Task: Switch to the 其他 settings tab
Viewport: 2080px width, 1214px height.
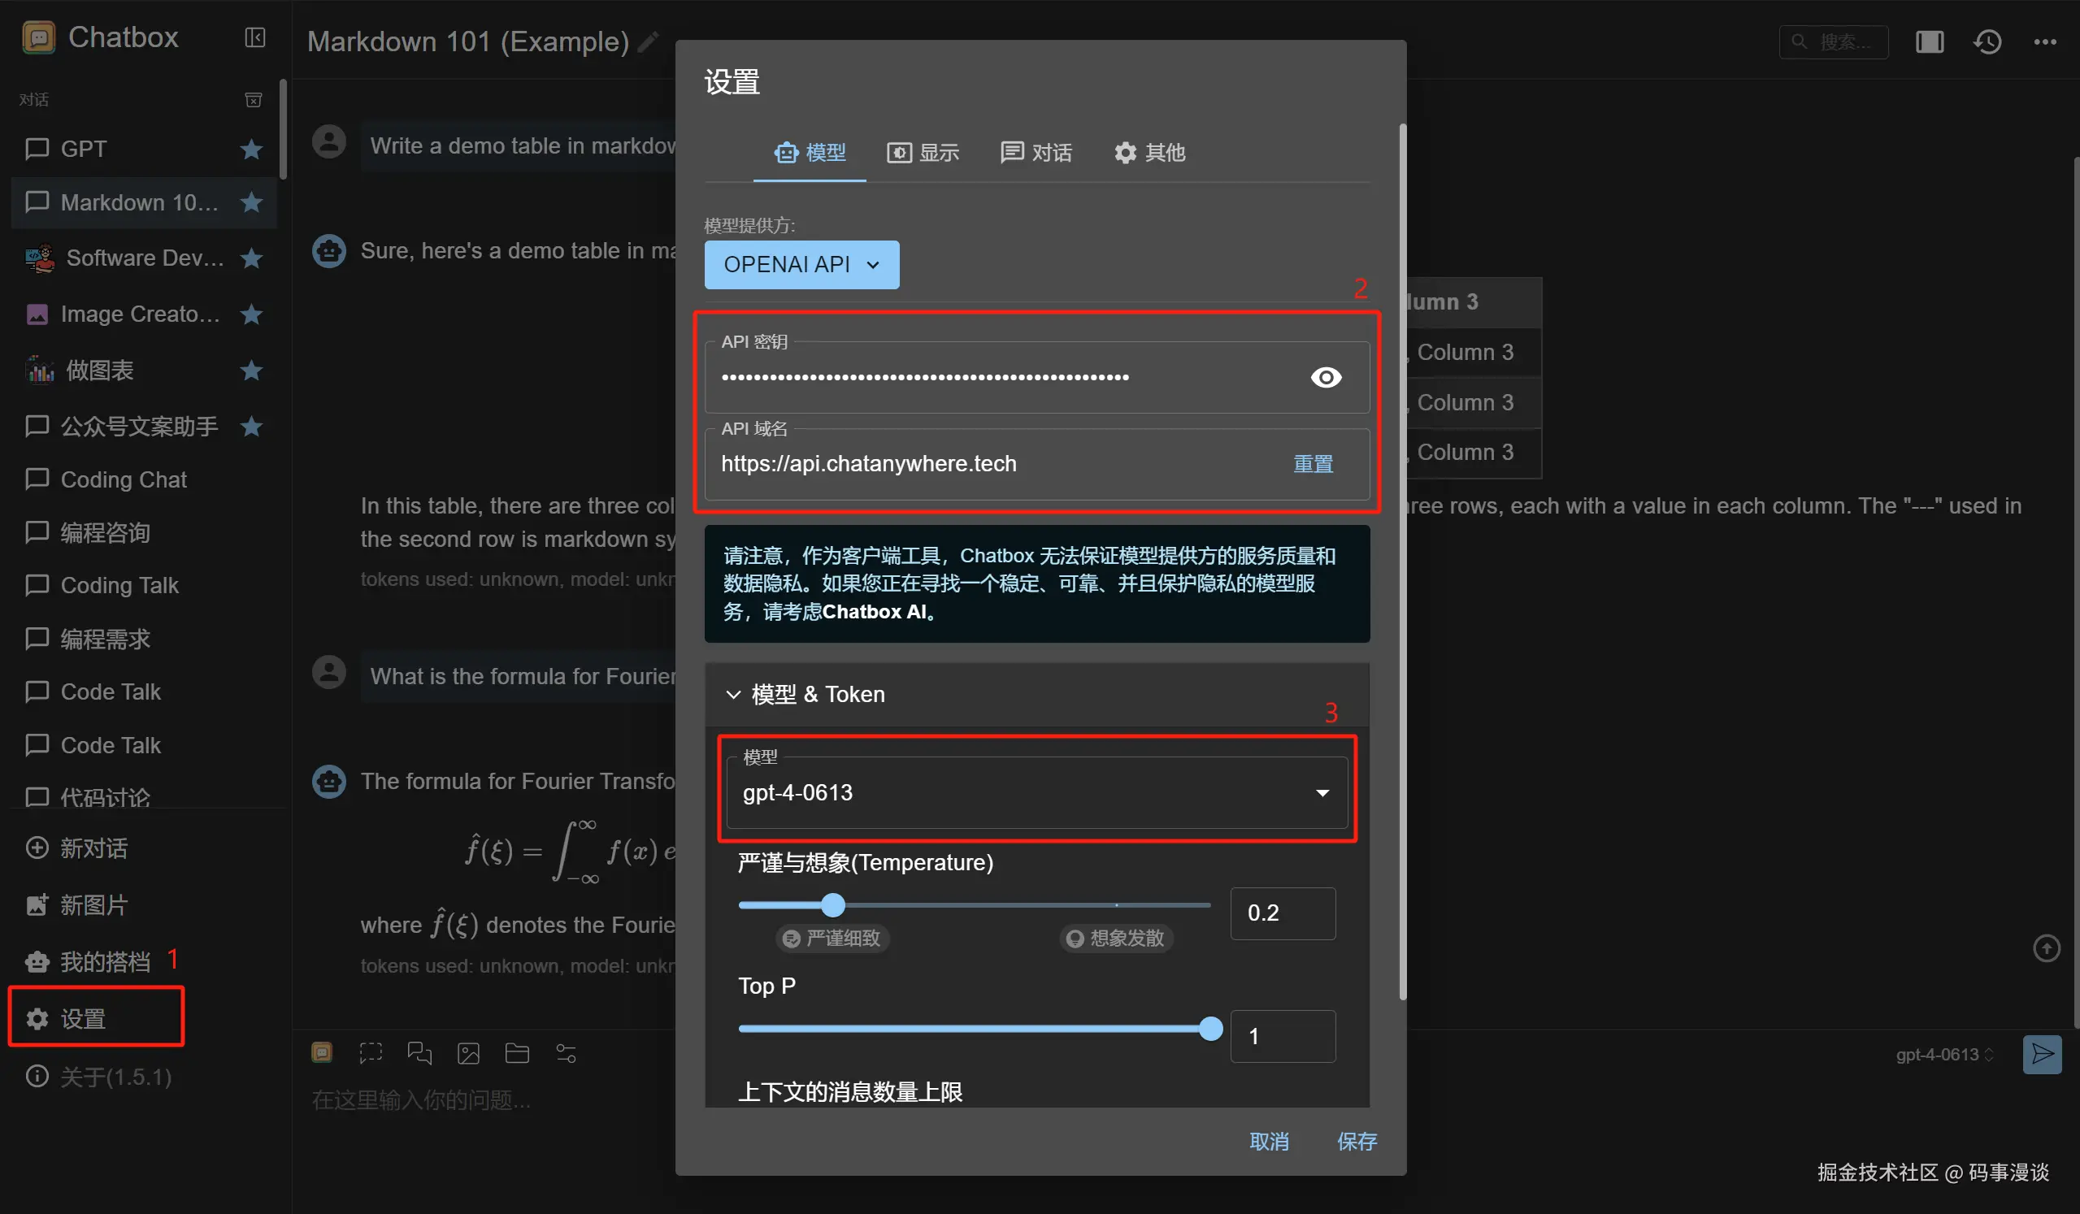Action: [x=1149, y=153]
